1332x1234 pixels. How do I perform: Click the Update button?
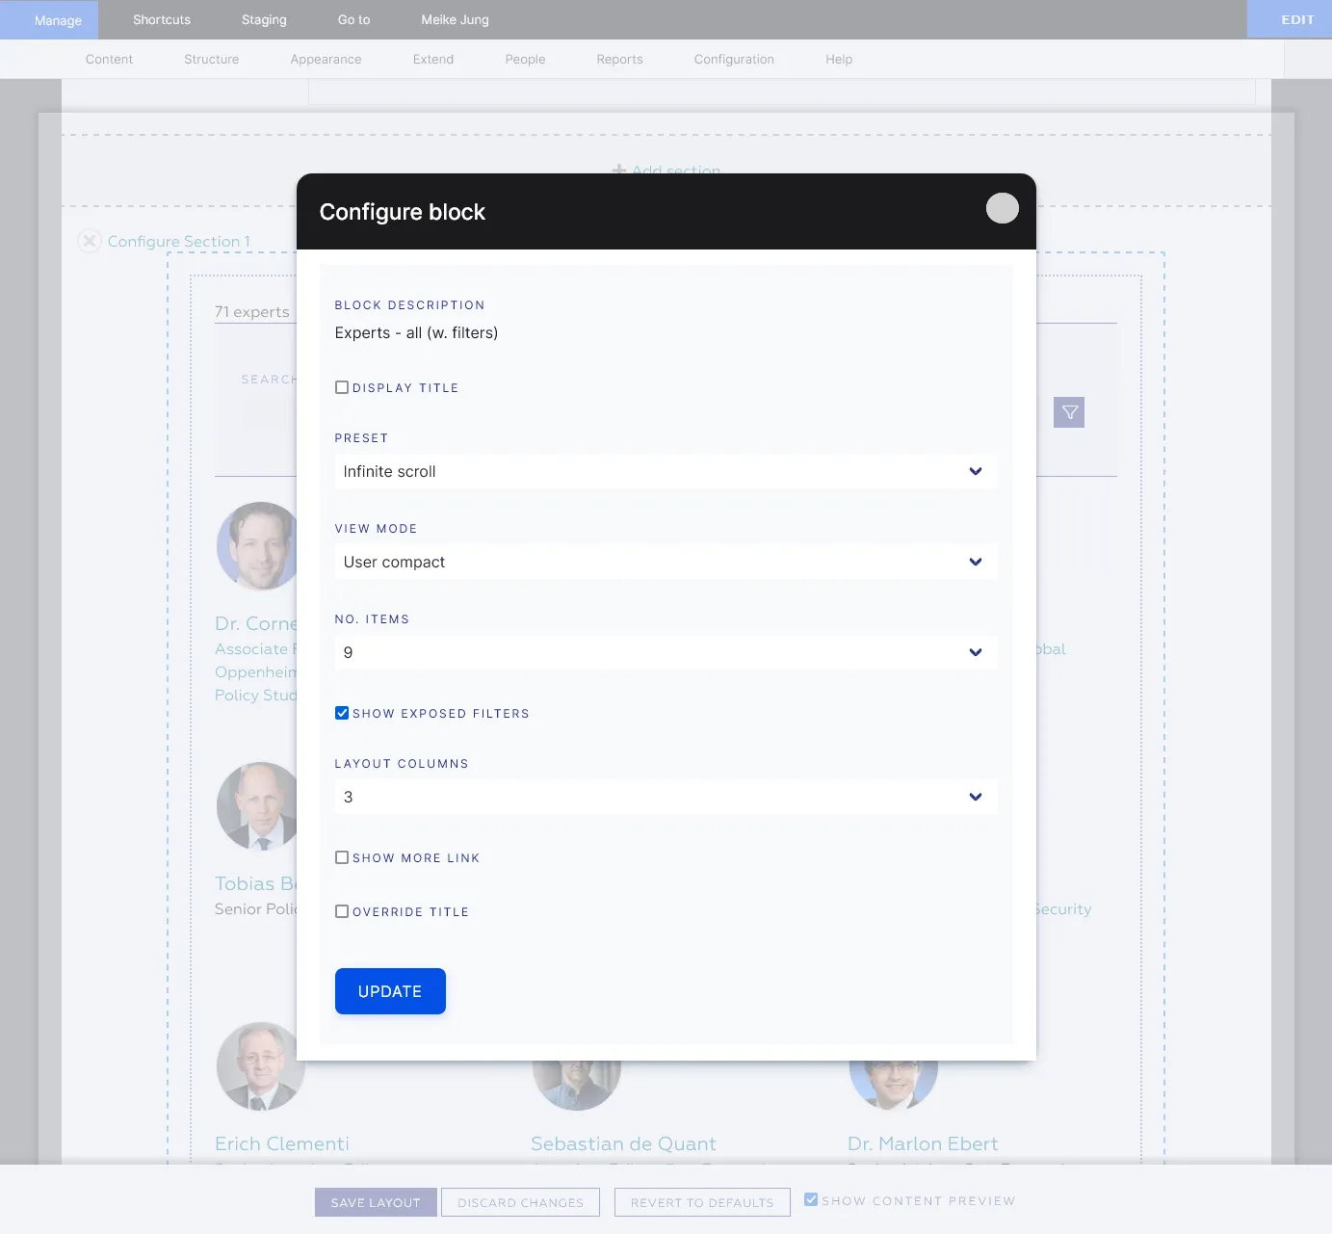390,991
